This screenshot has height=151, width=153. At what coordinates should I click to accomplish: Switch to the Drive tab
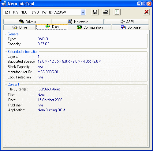click(x=20, y=27)
